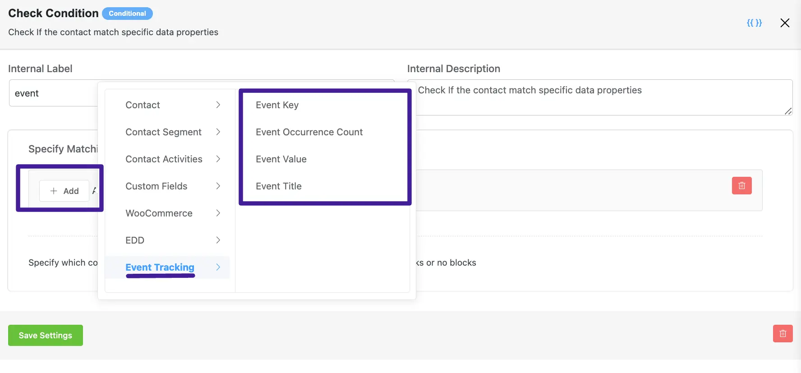Screen dimensions: 801x373
Task: Click the Conditional badge
Action: coord(127,14)
